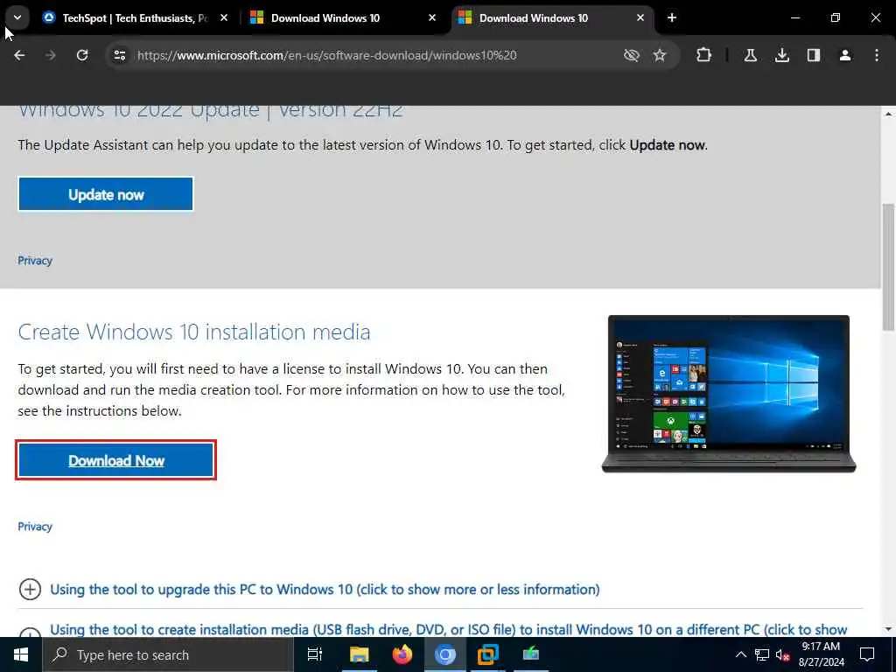Go forward to the next page
This screenshot has height=672, width=896.
click(50, 55)
